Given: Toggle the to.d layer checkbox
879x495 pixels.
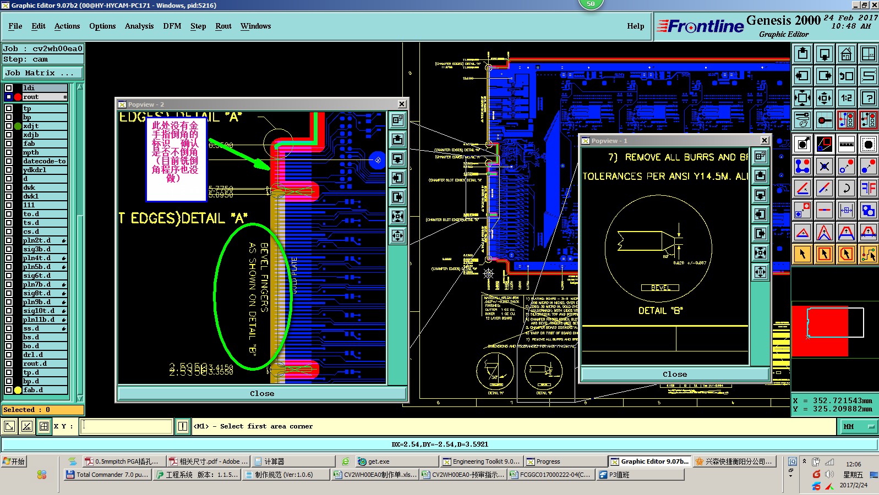Looking at the screenshot, I should 9,214.
